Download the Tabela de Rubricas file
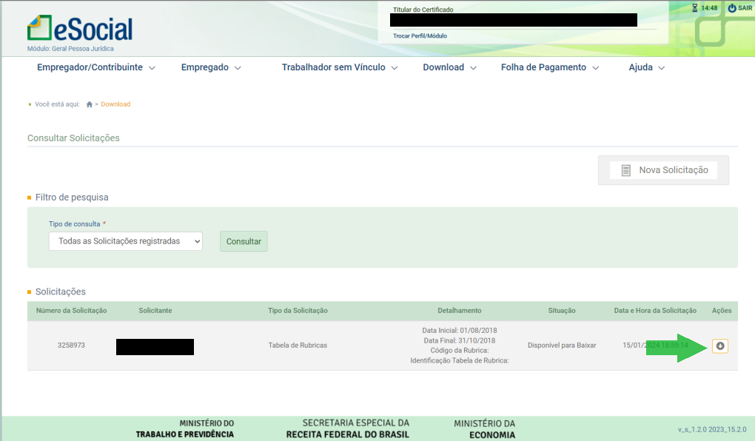Viewport: 755px width, 441px height. (x=720, y=346)
